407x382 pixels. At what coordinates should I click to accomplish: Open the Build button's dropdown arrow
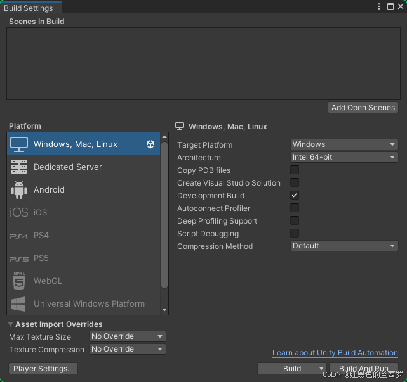pos(321,369)
